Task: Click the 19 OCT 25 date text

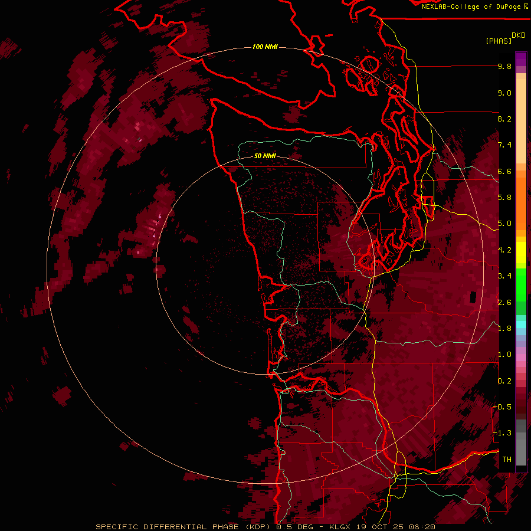Action: [x=380, y=527]
